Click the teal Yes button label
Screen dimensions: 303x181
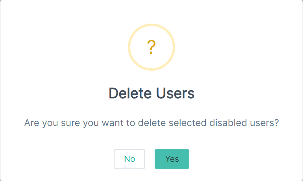(x=172, y=159)
